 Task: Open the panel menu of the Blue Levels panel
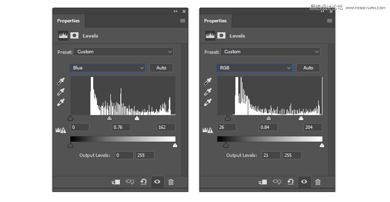click(x=183, y=21)
